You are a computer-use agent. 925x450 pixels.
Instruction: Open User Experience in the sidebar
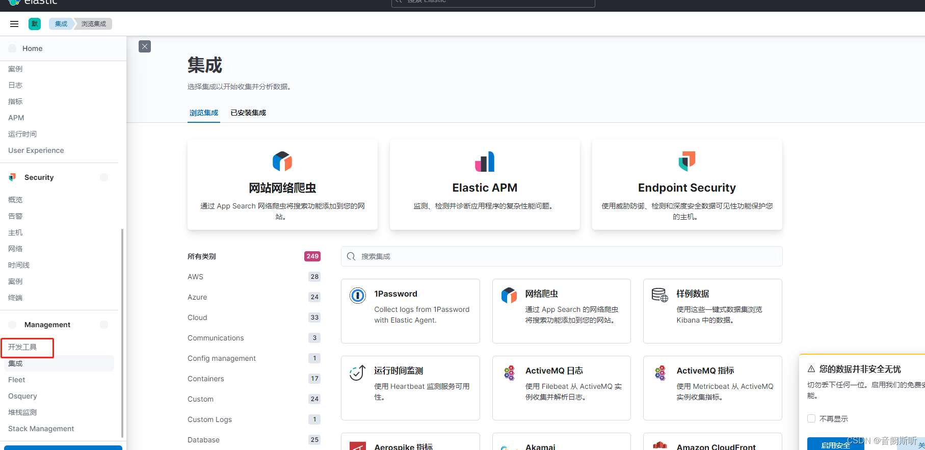[36, 150]
